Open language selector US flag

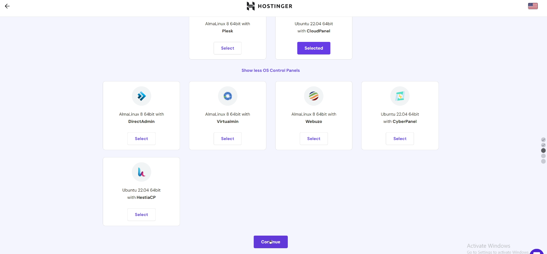(x=533, y=6)
